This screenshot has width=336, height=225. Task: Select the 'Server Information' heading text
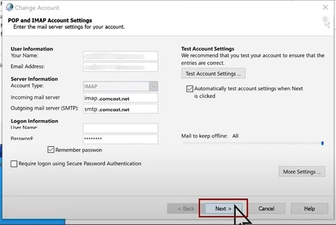coord(34,79)
